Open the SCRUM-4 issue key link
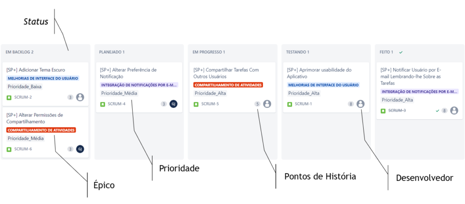 click(x=117, y=104)
